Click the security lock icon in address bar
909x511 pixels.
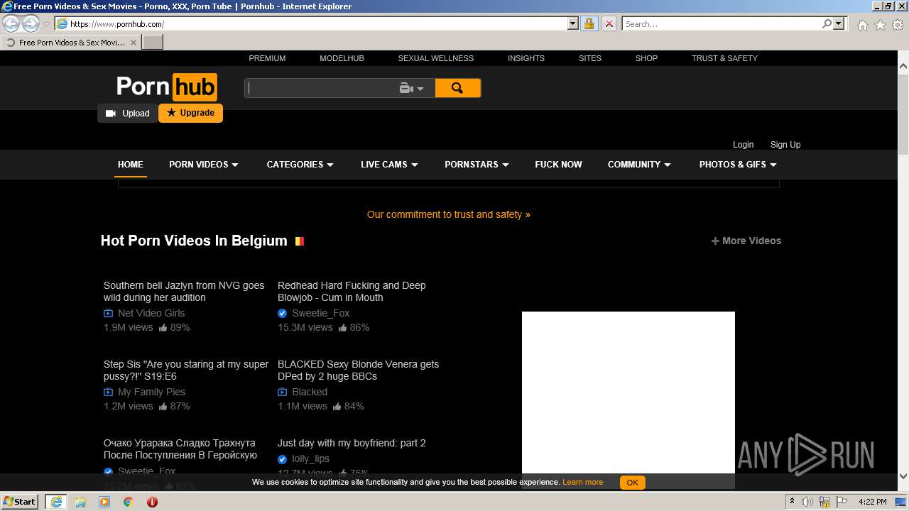click(x=589, y=23)
